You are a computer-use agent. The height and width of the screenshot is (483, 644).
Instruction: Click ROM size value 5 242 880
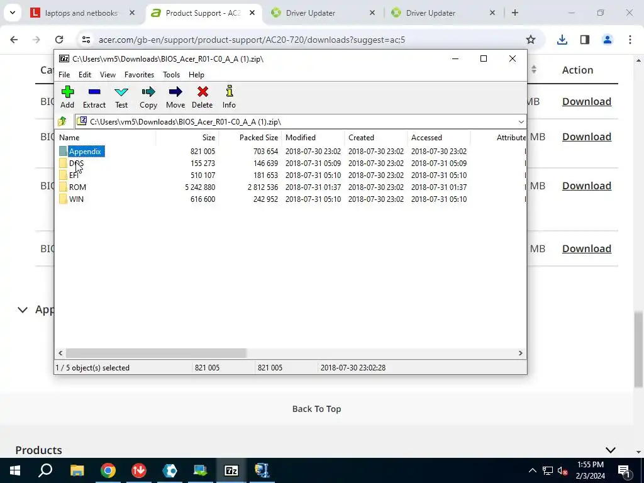click(200, 187)
